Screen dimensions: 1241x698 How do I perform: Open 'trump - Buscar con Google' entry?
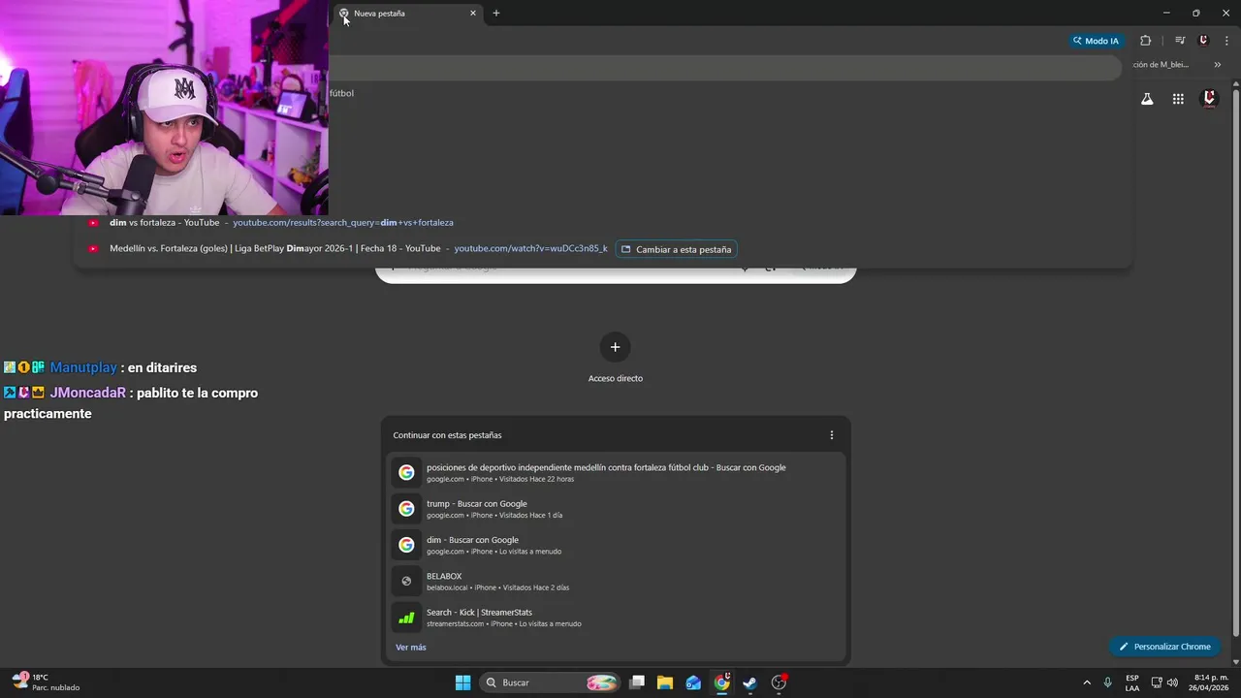tap(616, 508)
